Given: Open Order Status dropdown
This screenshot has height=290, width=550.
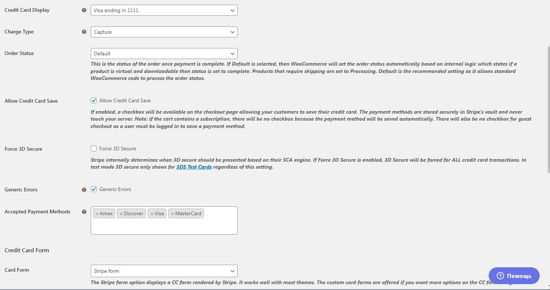Looking at the screenshot, I should coord(164,54).
